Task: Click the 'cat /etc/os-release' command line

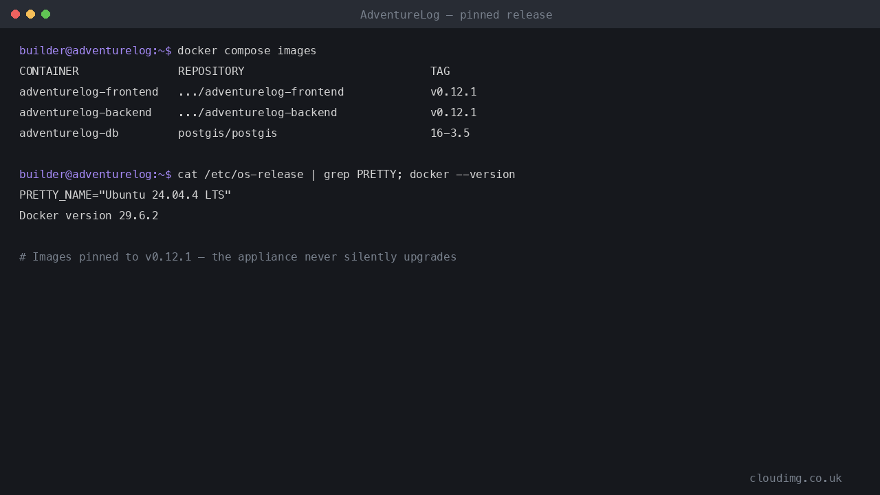Action: 346,175
